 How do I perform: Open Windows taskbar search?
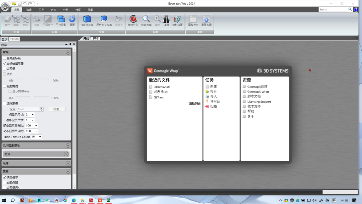click(x=13, y=200)
